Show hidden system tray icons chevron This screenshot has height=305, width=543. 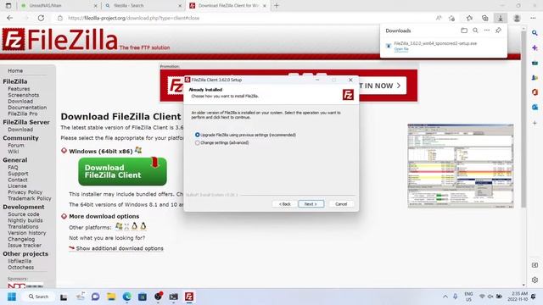point(445,297)
